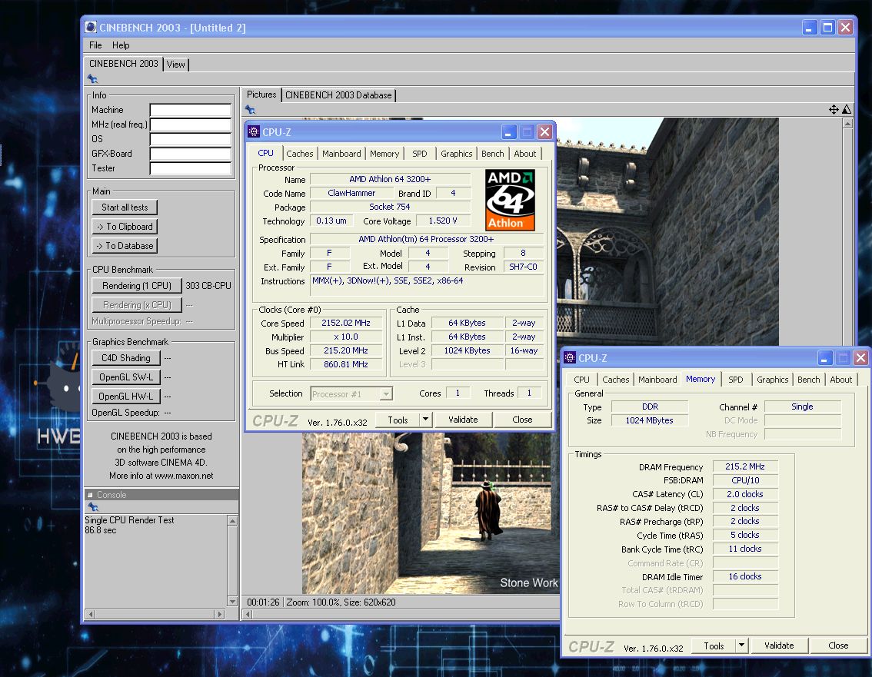The width and height of the screenshot is (872, 677).
Task: Click the MHz (real freq.) input field
Action: pyautogui.click(x=190, y=124)
